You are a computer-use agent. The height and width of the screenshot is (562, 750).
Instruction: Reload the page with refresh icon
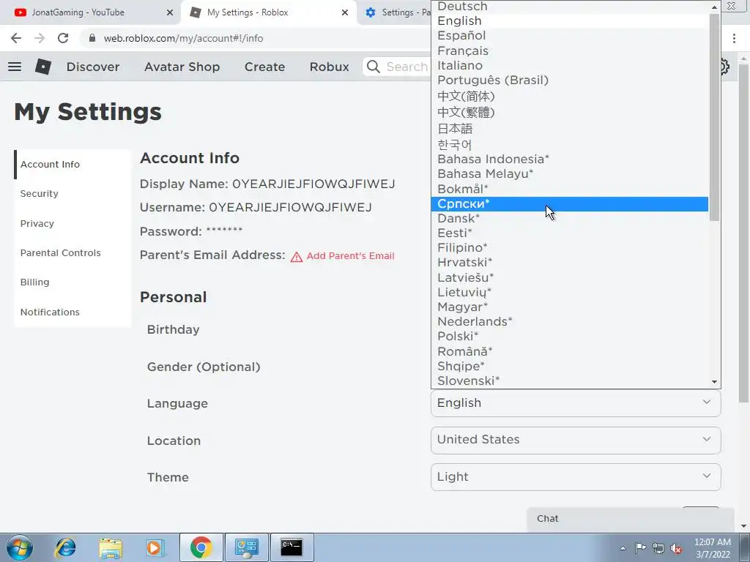(63, 38)
